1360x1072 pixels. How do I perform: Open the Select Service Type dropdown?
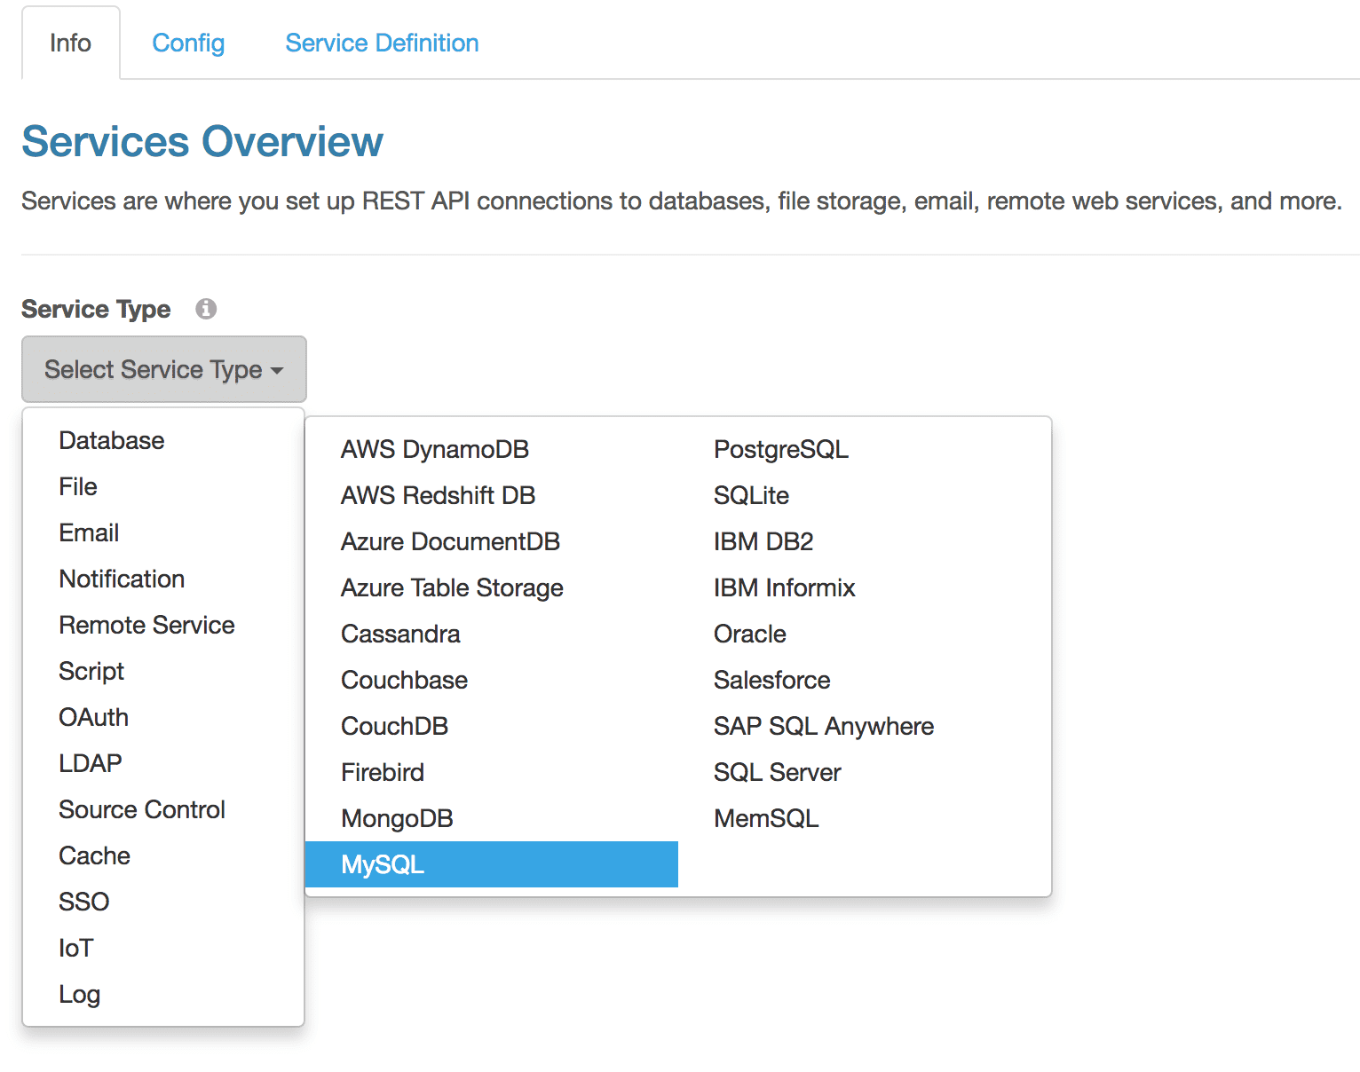[x=164, y=369]
